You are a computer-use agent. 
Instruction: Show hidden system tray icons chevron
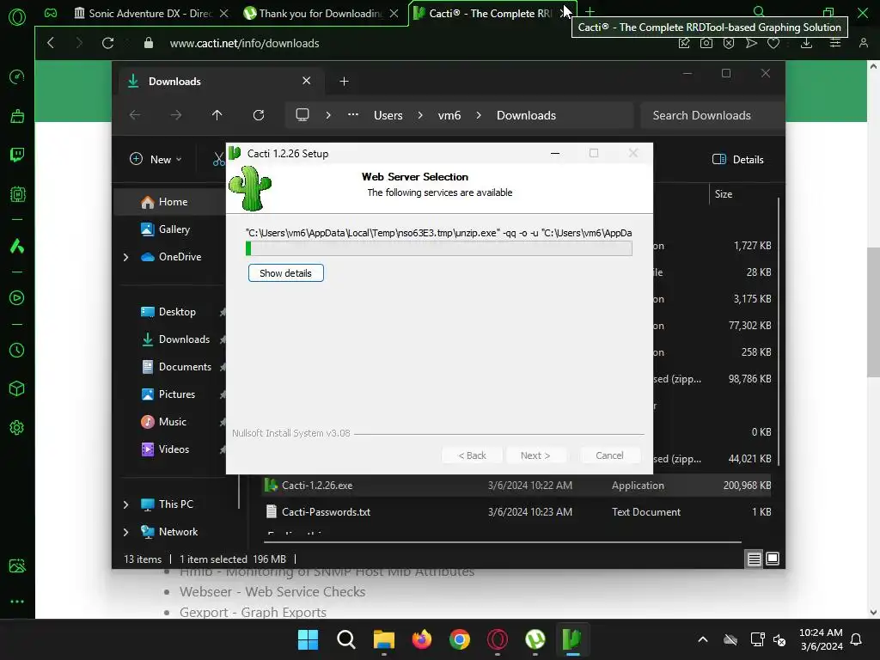703,639
